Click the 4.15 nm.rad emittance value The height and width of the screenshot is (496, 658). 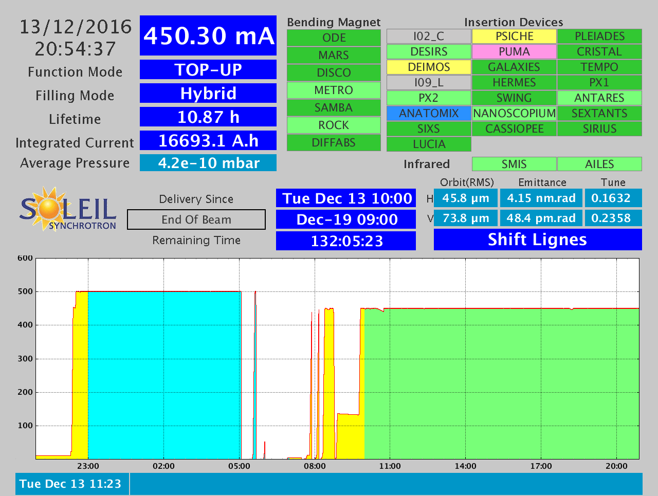(x=541, y=198)
